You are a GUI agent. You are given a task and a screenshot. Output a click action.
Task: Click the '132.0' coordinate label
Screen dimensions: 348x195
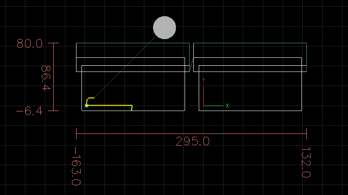click(x=306, y=162)
